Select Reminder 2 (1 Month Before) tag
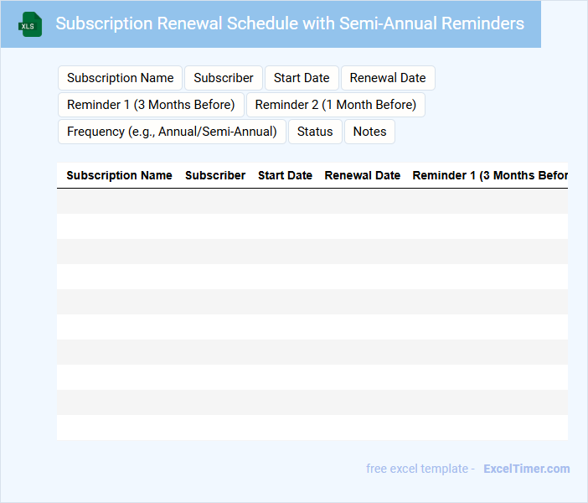 coord(336,105)
